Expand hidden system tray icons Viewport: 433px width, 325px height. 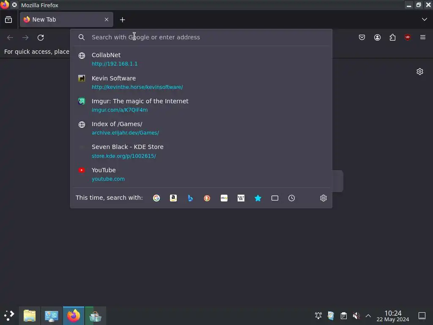pos(368,315)
